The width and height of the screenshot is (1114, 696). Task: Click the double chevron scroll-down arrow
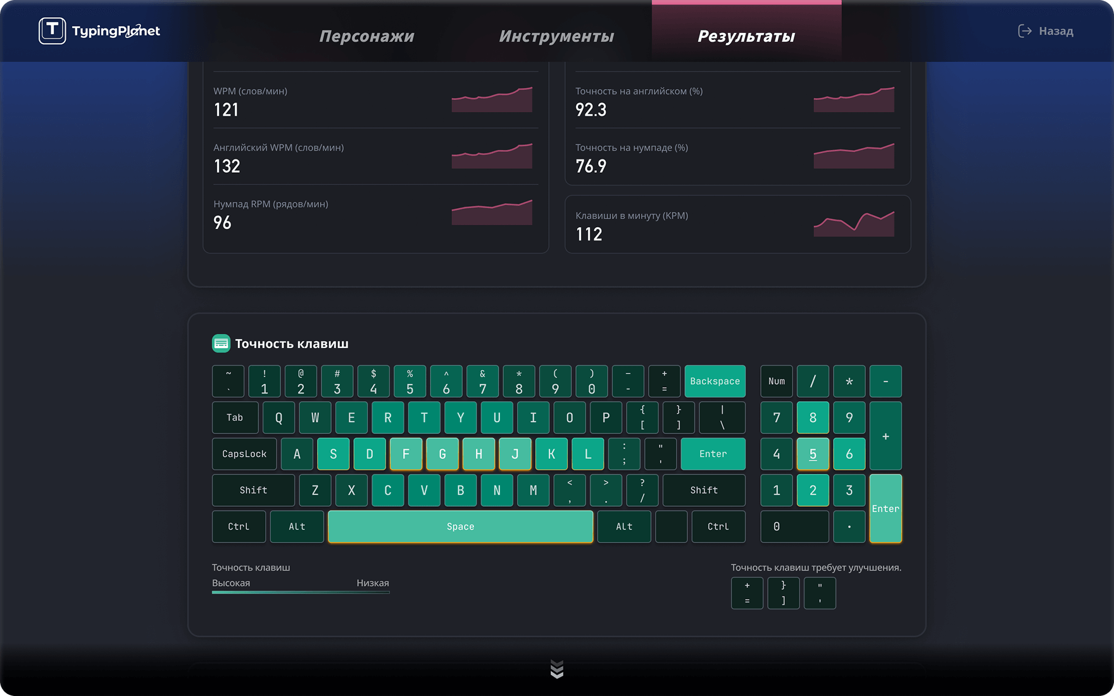[557, 669]
